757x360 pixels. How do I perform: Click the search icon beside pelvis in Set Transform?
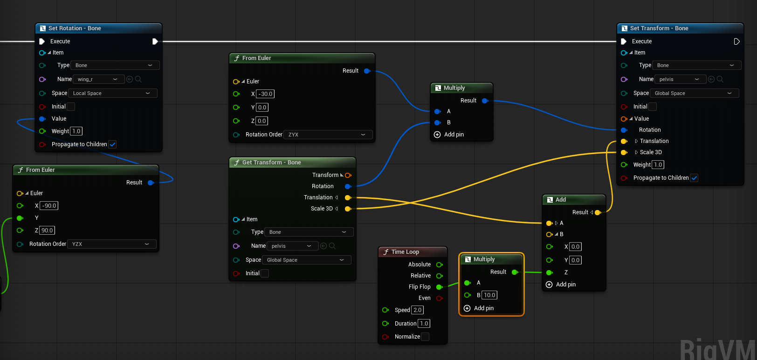pos(720,79)
